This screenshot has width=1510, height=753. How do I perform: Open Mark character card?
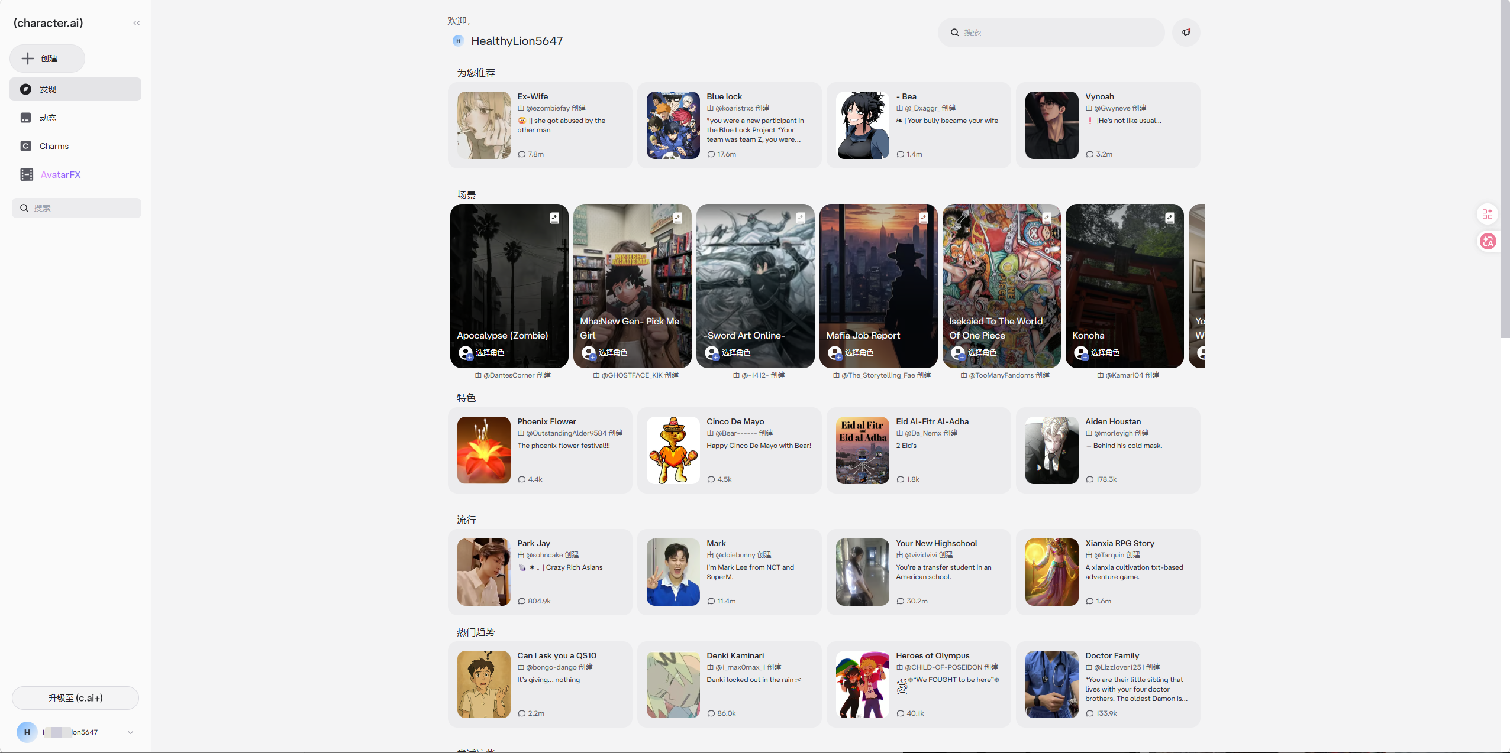[730, 572]
